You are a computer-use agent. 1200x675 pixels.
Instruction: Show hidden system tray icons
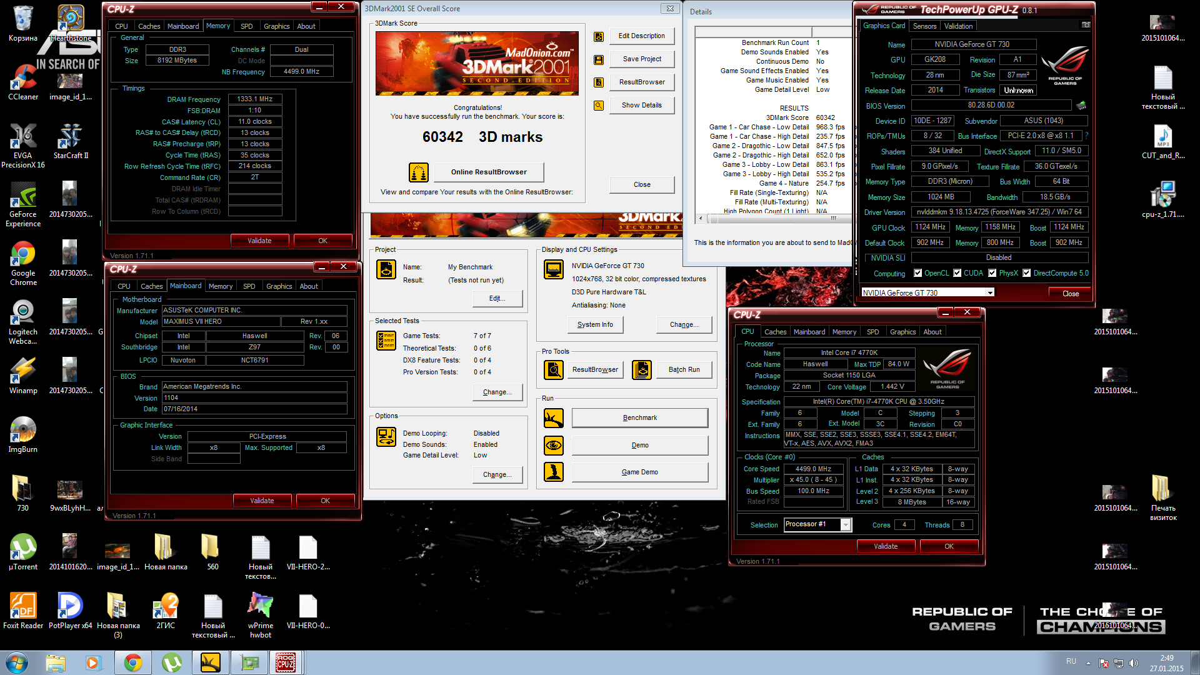pos(1088,663)
